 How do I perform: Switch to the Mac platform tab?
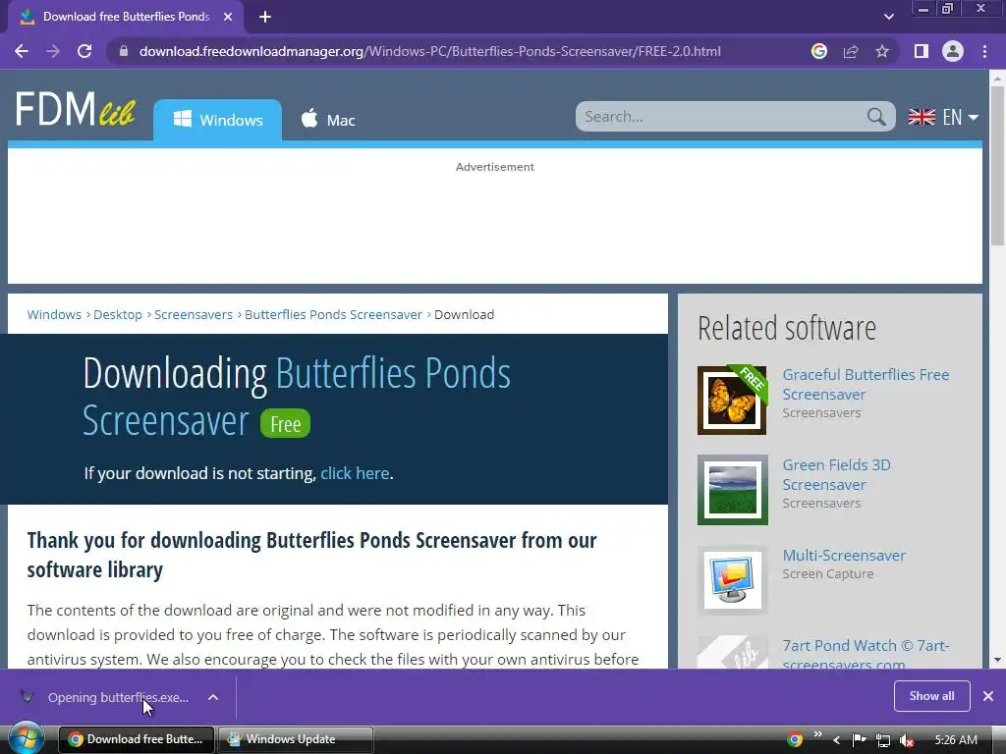click(327, 120)
